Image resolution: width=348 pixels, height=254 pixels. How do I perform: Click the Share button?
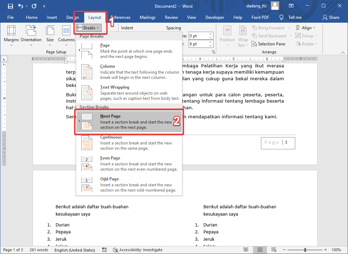coord(331,17)
